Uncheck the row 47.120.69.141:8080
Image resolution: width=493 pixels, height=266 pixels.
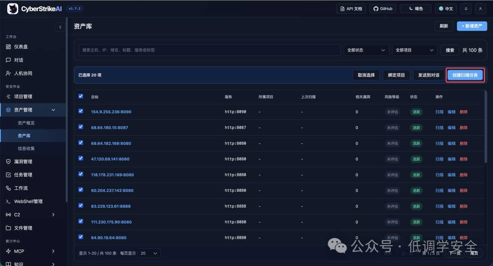pos(81,158)
